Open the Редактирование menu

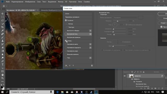coord(17,2)
